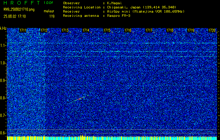Image resolution: width=220 pixels, height=140 pixels.
Task: Click the date stamp 25.08.02 17:10
Action: click(15, 16)
